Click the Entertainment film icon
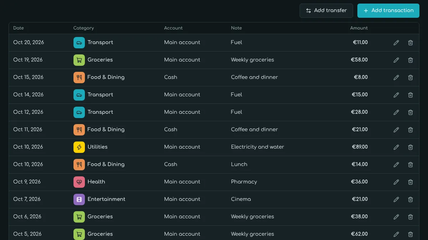The image size is (428, 240). [79, 199]
